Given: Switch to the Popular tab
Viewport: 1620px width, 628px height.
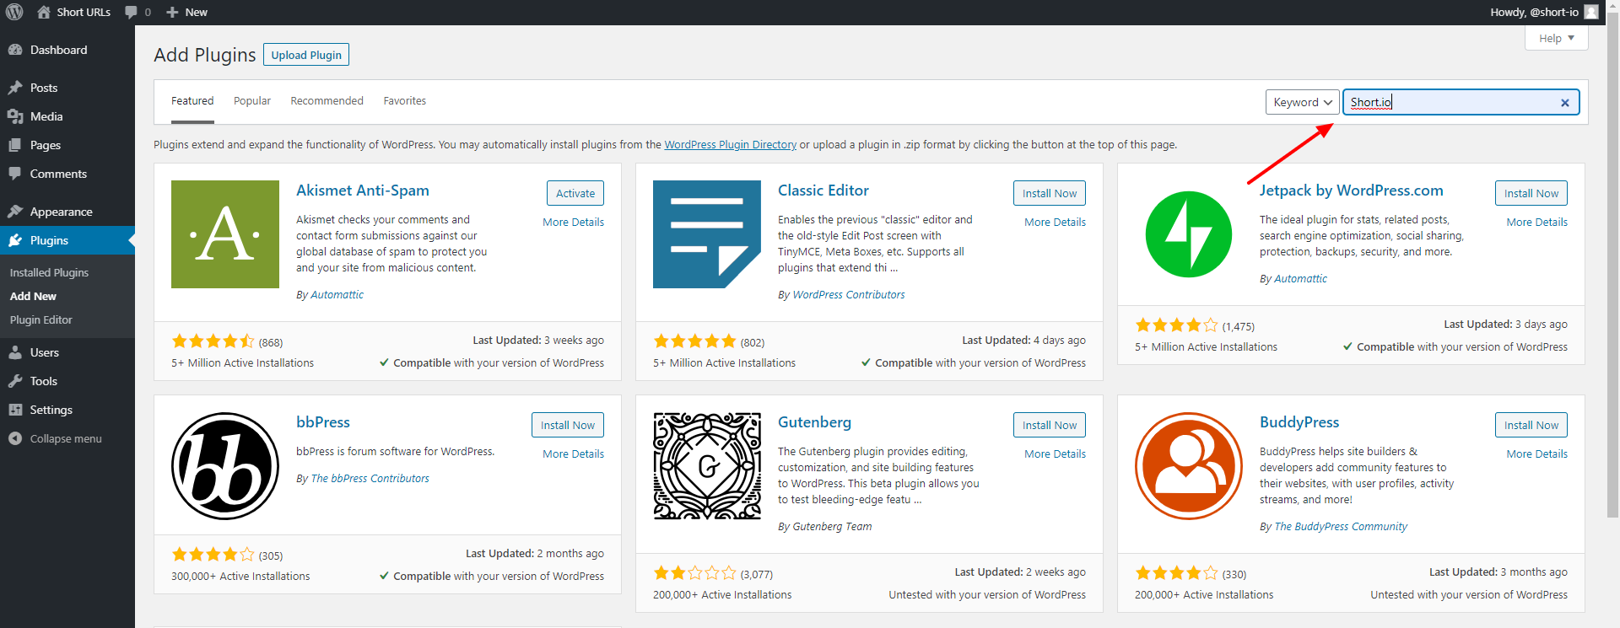Looking at the screenshot, I should point(252,100).
